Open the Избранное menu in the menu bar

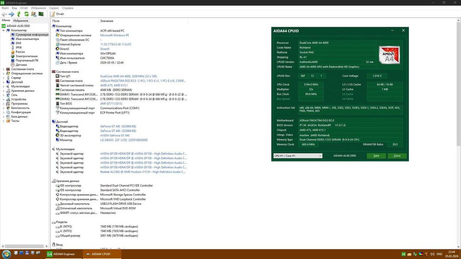[x=39, y=8]
